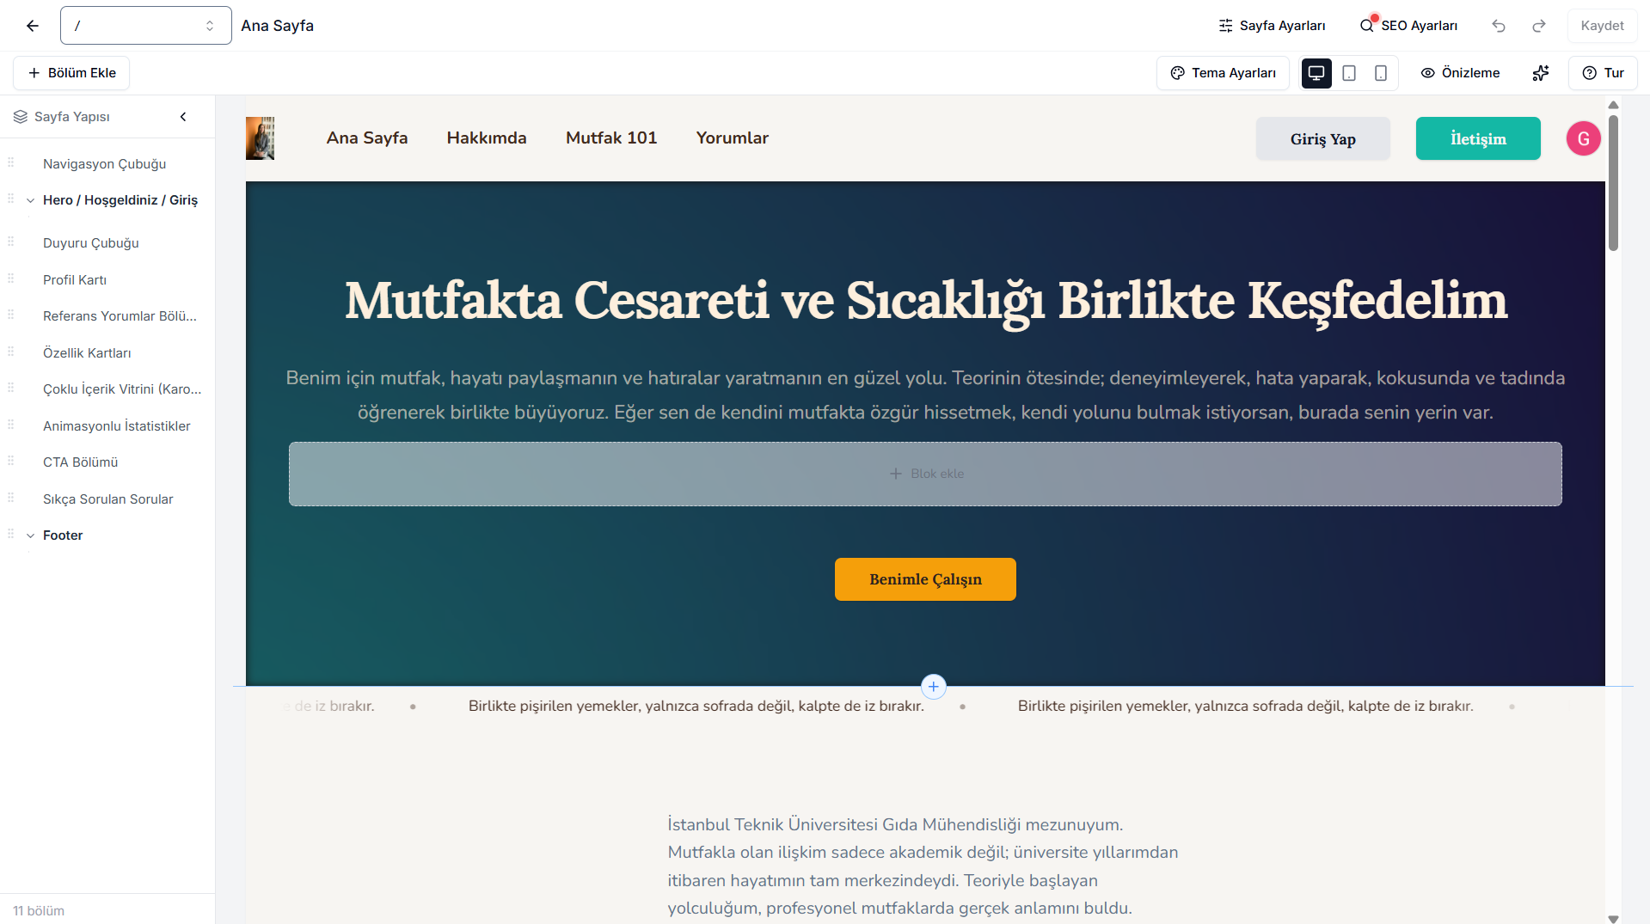Open SEO Ayarları settings
The image size is (1650, 924).
tap(1408, 26)
